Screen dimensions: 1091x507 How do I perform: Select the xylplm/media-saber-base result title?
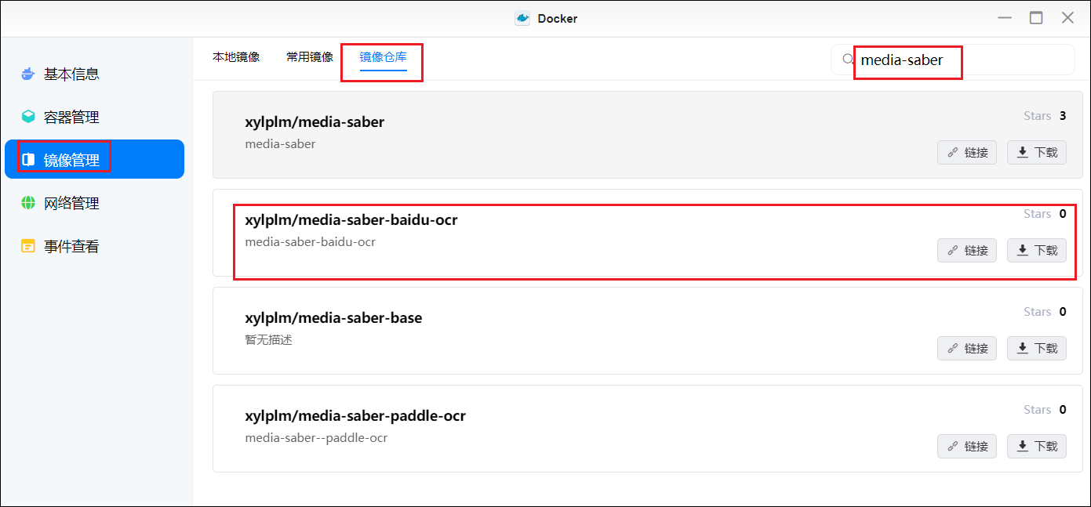click(x=333, y=318)
